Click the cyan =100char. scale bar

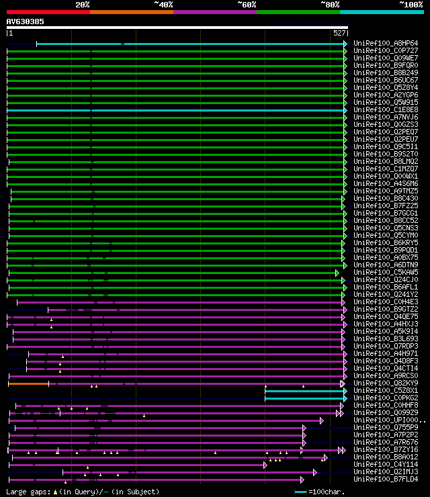[x=300, y=492]
